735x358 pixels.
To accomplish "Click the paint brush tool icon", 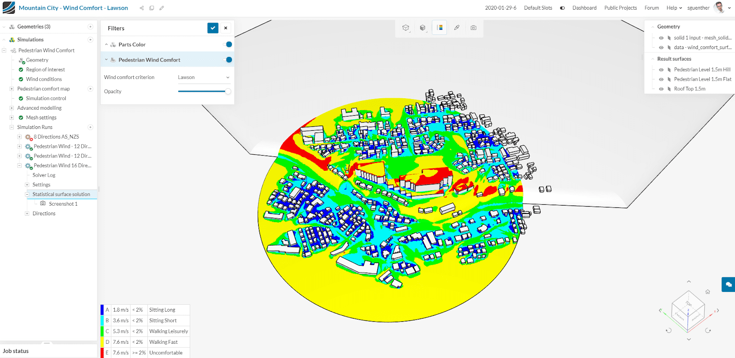I will [457, 28].
